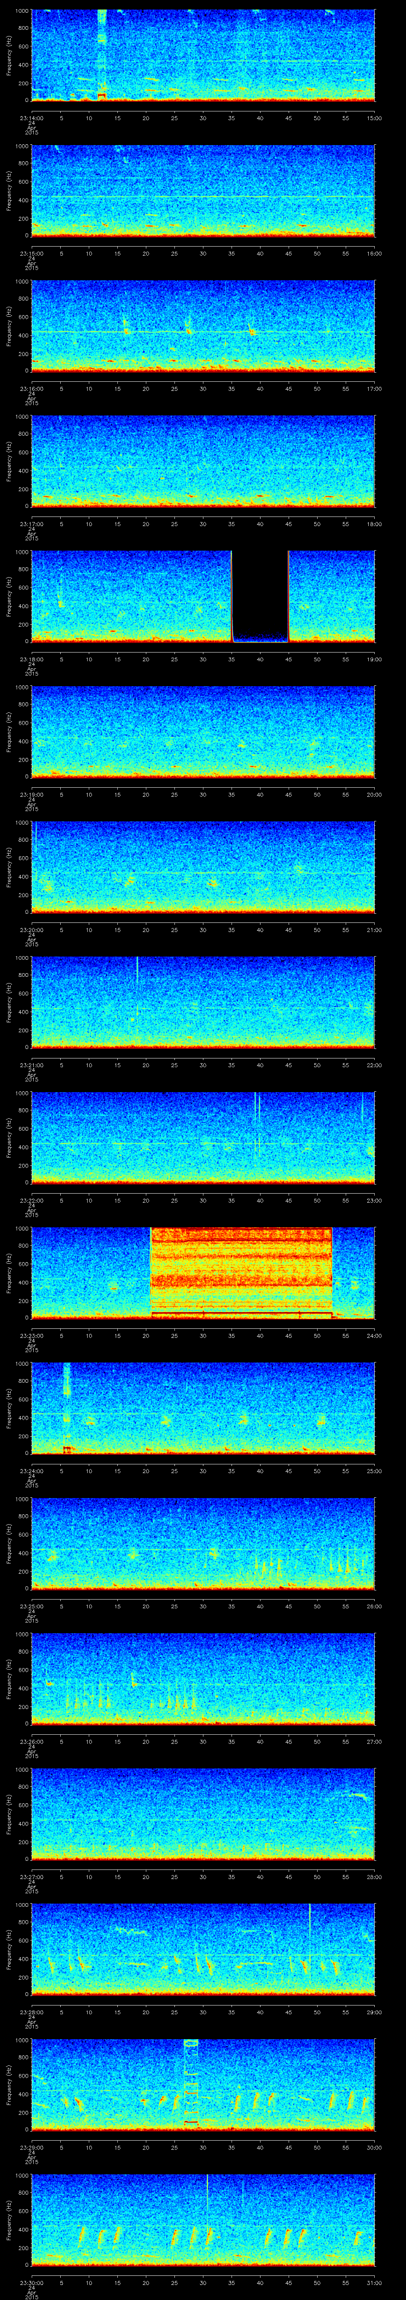Click the "23:21:00" start time label
Viewport: 406px width, 2300px height.
tap(31, 1065)
